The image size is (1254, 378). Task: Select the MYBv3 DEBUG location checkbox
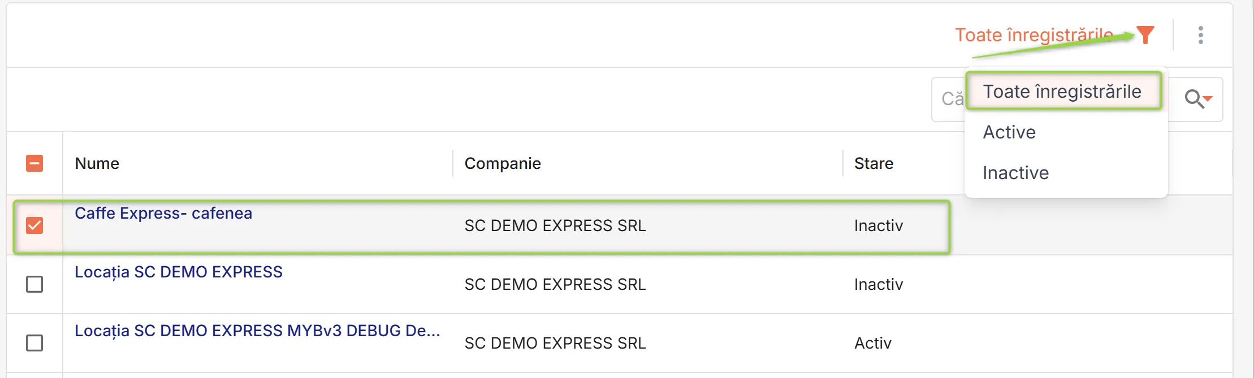click(34, 342)
